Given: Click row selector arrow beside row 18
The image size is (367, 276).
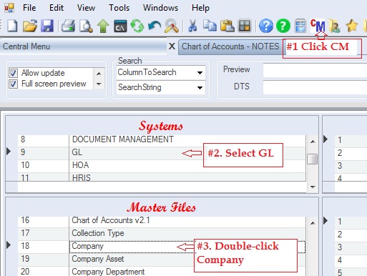Looking at the screenshot, I should click(x=9, y=245).
